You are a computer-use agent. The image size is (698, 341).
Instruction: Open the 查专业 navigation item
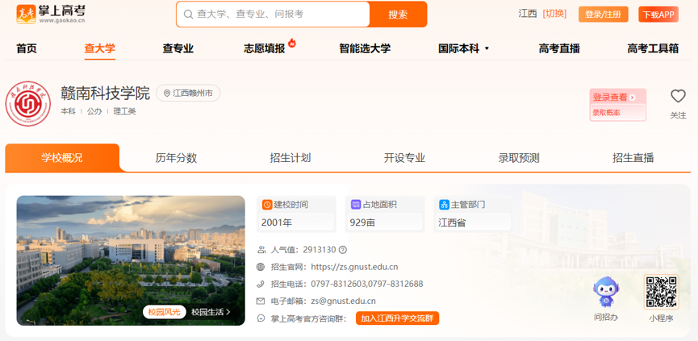click(178, 48)
